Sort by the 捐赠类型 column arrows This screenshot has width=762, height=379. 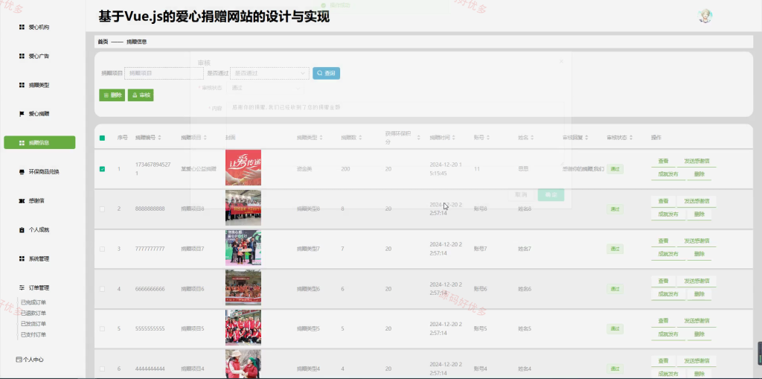[x=321, y=138]
